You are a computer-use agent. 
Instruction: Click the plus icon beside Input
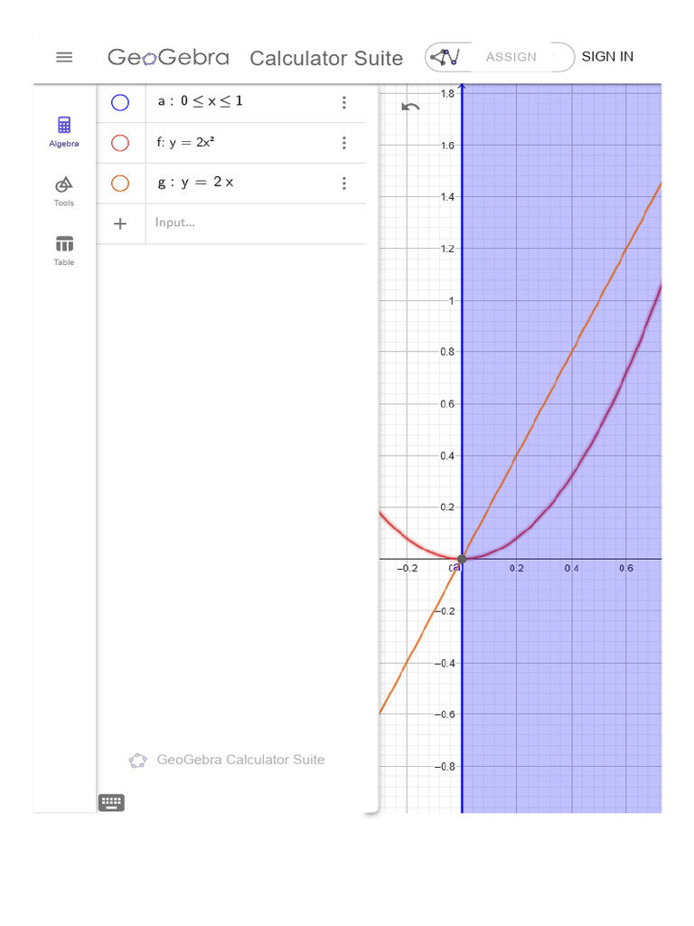click(120, 224)
